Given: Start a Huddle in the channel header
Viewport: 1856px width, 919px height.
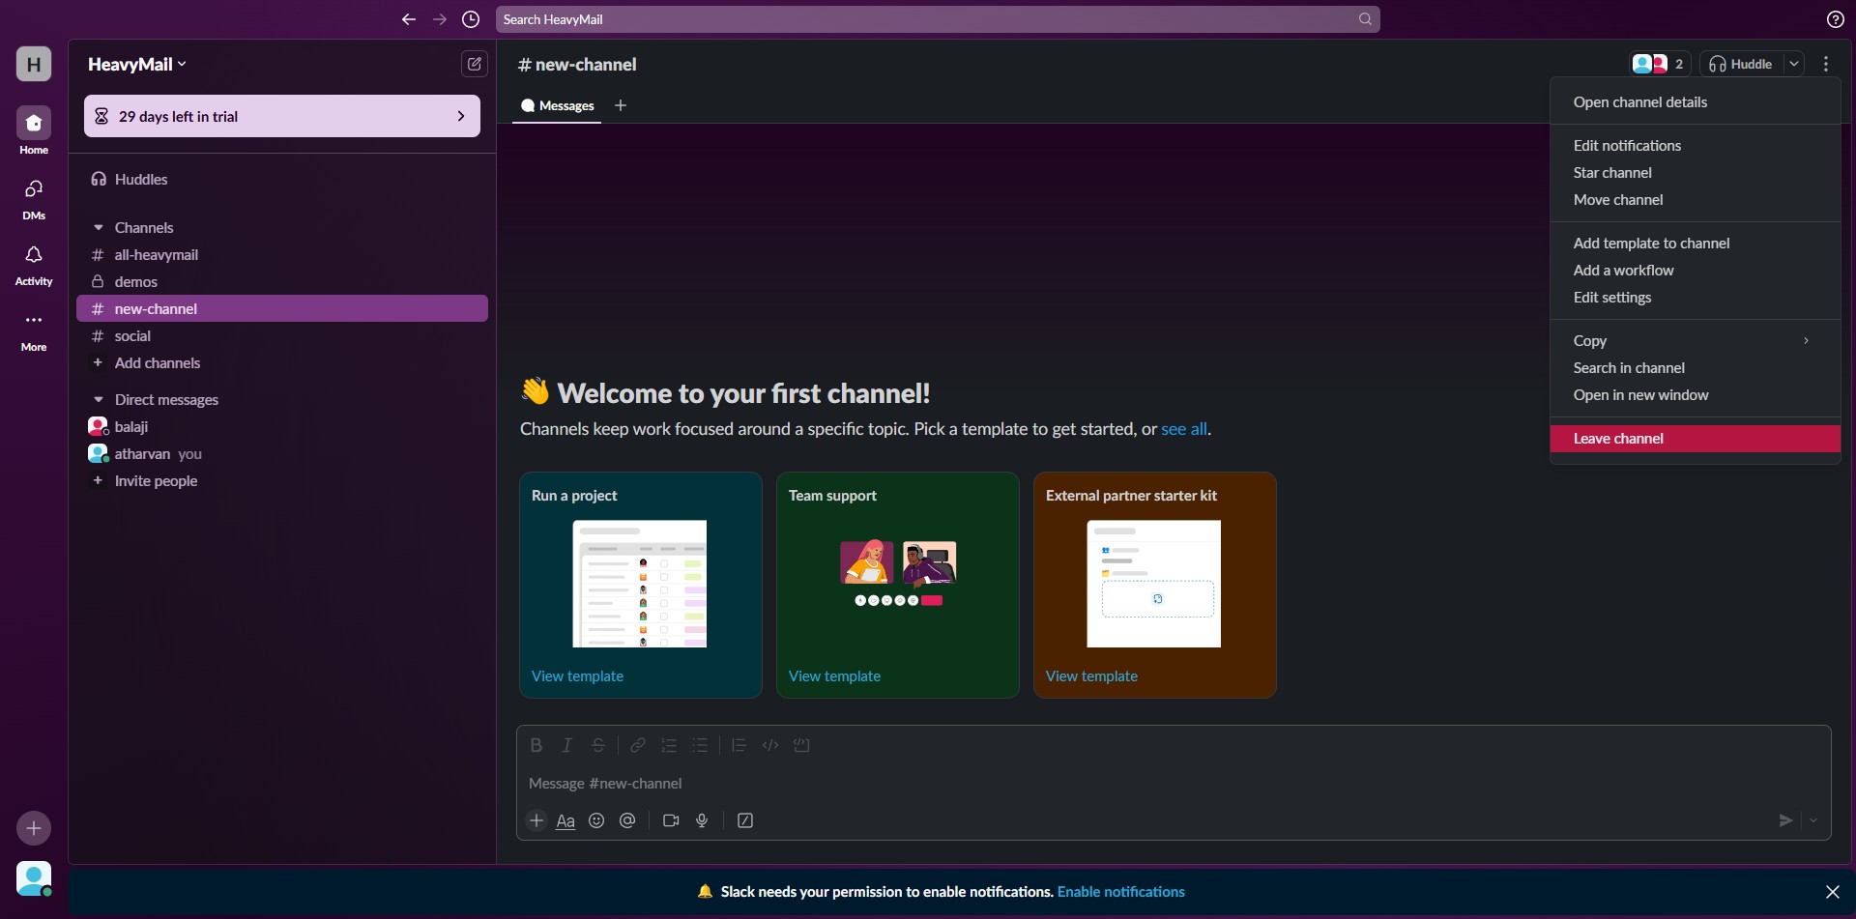Looking at the screenshot, I should pyautogui.click(x=1741, y=64).
